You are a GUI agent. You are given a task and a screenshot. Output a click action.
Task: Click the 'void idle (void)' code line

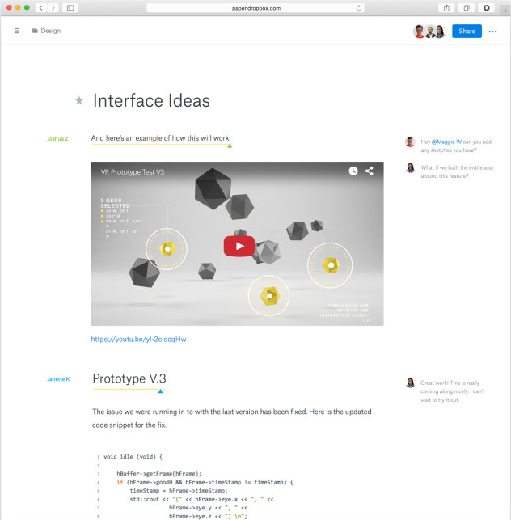coord(133,457)
